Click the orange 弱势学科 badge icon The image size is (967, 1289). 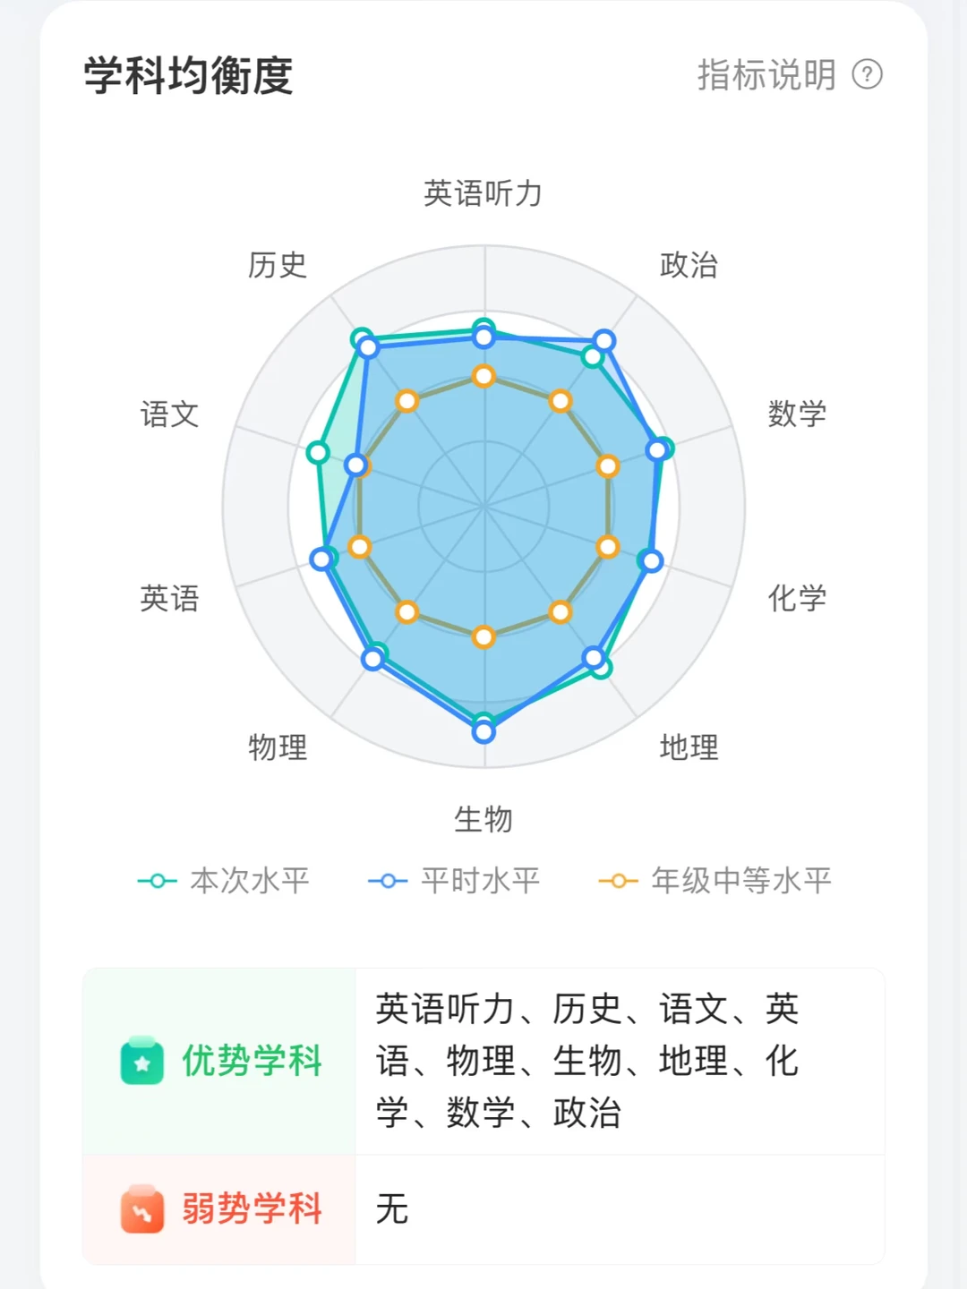pyautogui.click(x=141, y=1208)
